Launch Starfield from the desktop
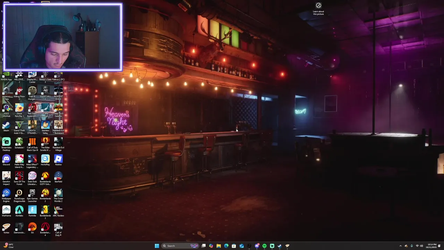This screenshot has width=444, height=250. [58, 177]
